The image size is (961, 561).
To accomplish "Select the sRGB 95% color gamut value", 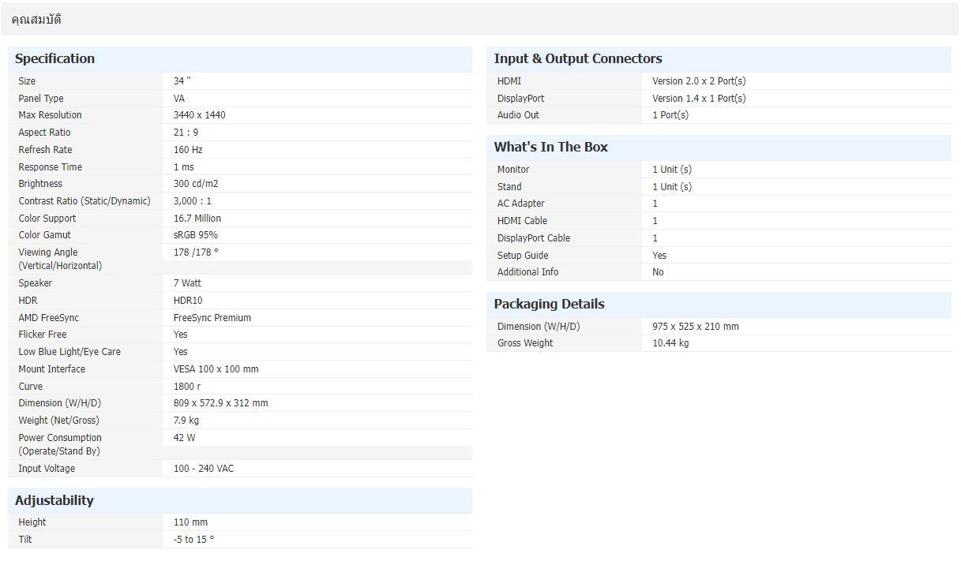I will pyautogui.click(x=195, y=235).
